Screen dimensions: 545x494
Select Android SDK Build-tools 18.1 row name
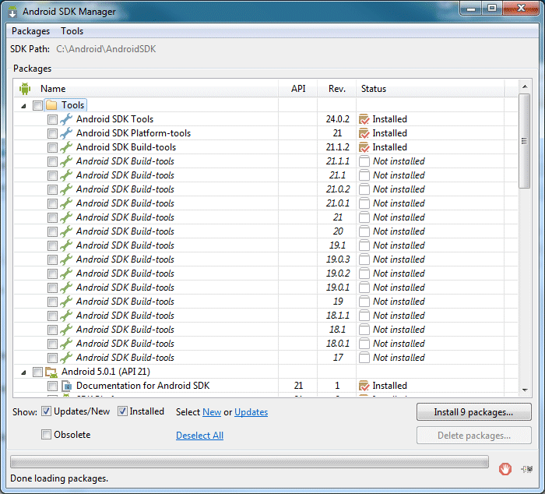click(125, 330)
